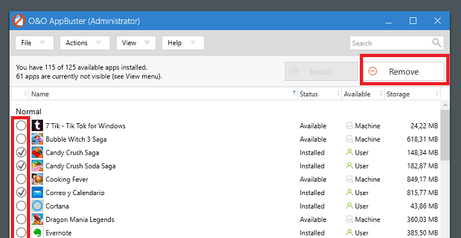The image size is (461, 238).
Task: Sort by the checkbox column header
Action: [20, 94]
